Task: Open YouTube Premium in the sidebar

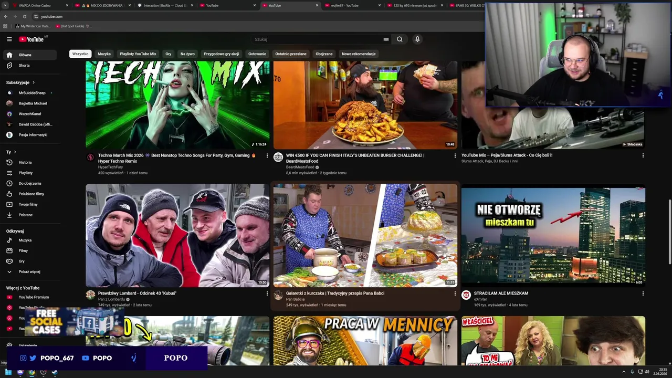Action: pyautogui.click(x=30, y=297)
